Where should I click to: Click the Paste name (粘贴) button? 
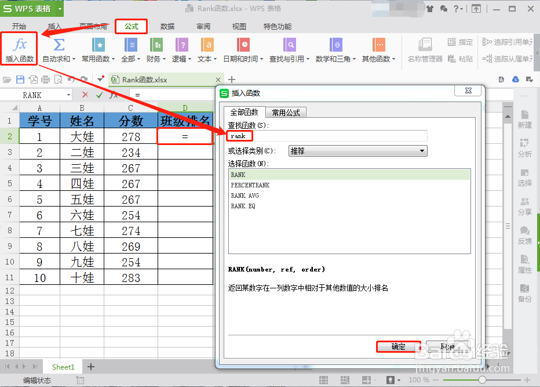[460, 59]
